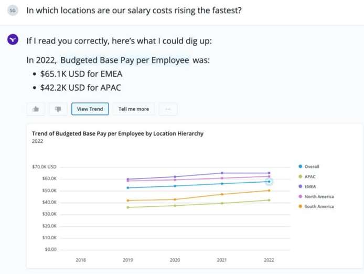The height and width of the screenshot is (274, 364).
Task: Select the EMEA 2021 data point
Action: (x=222, y=173)
